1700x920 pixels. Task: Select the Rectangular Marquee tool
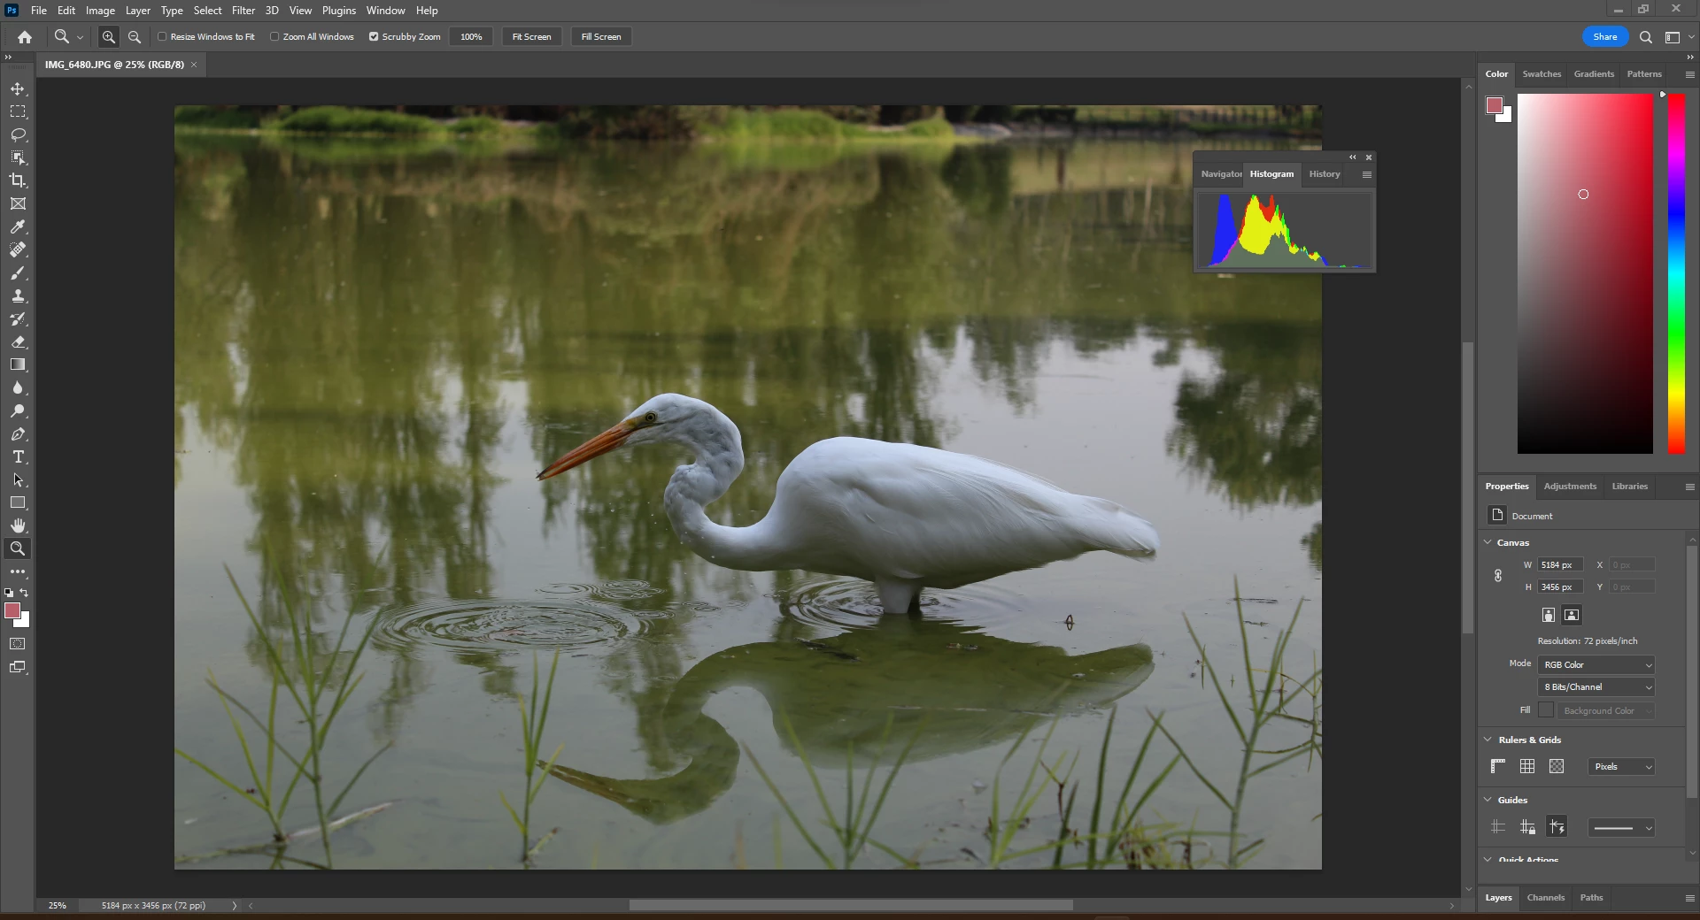coord(18,112)
